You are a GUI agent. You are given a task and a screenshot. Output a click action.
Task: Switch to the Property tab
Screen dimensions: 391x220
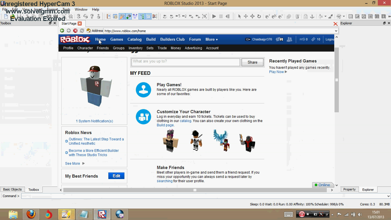349,189
